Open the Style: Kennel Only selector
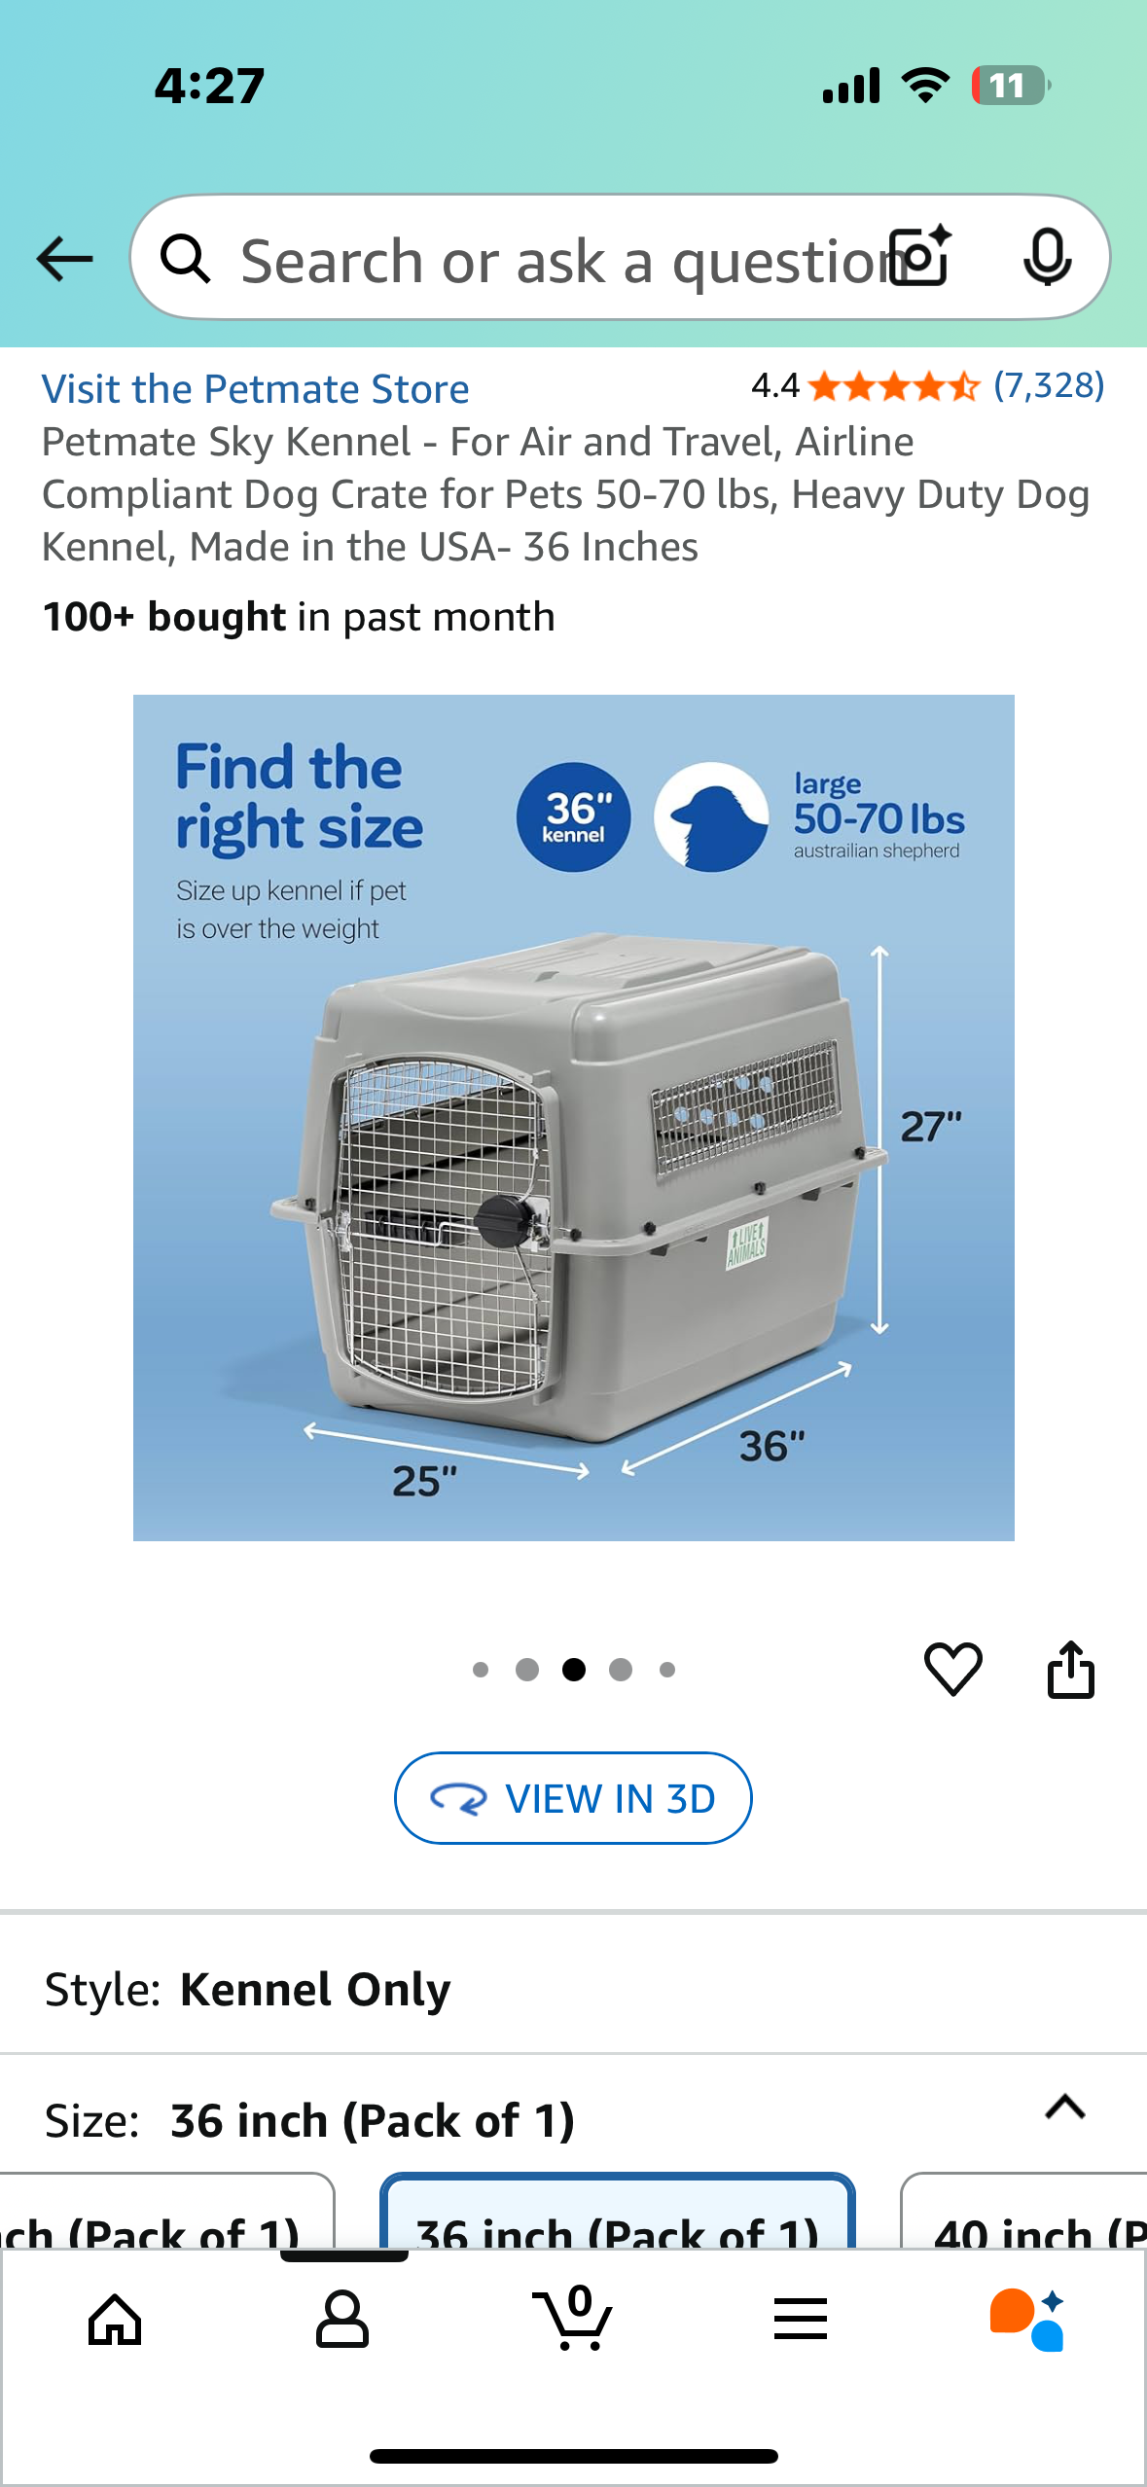Screen dimensions: 1147x2487 point(573,1989)
